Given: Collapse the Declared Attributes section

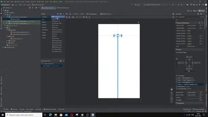Looking at the screenshot, I should (x=176, y=23).
